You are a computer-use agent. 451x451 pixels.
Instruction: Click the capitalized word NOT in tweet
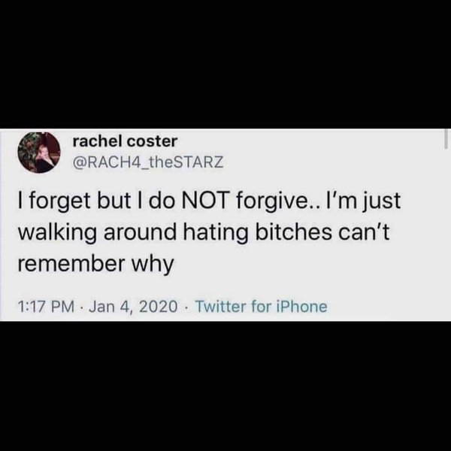coord(205,201)
